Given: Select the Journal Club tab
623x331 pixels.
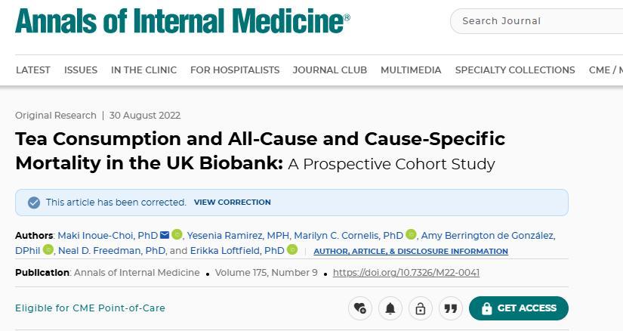Looking at the screenshot, I should 330,70.
